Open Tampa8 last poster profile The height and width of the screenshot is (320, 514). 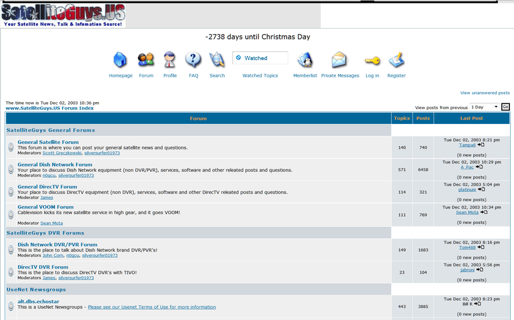467,145
